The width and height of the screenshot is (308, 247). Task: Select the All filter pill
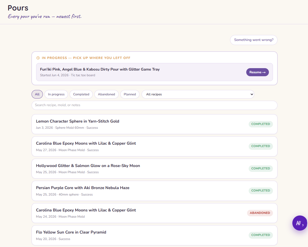click(37, 94)
